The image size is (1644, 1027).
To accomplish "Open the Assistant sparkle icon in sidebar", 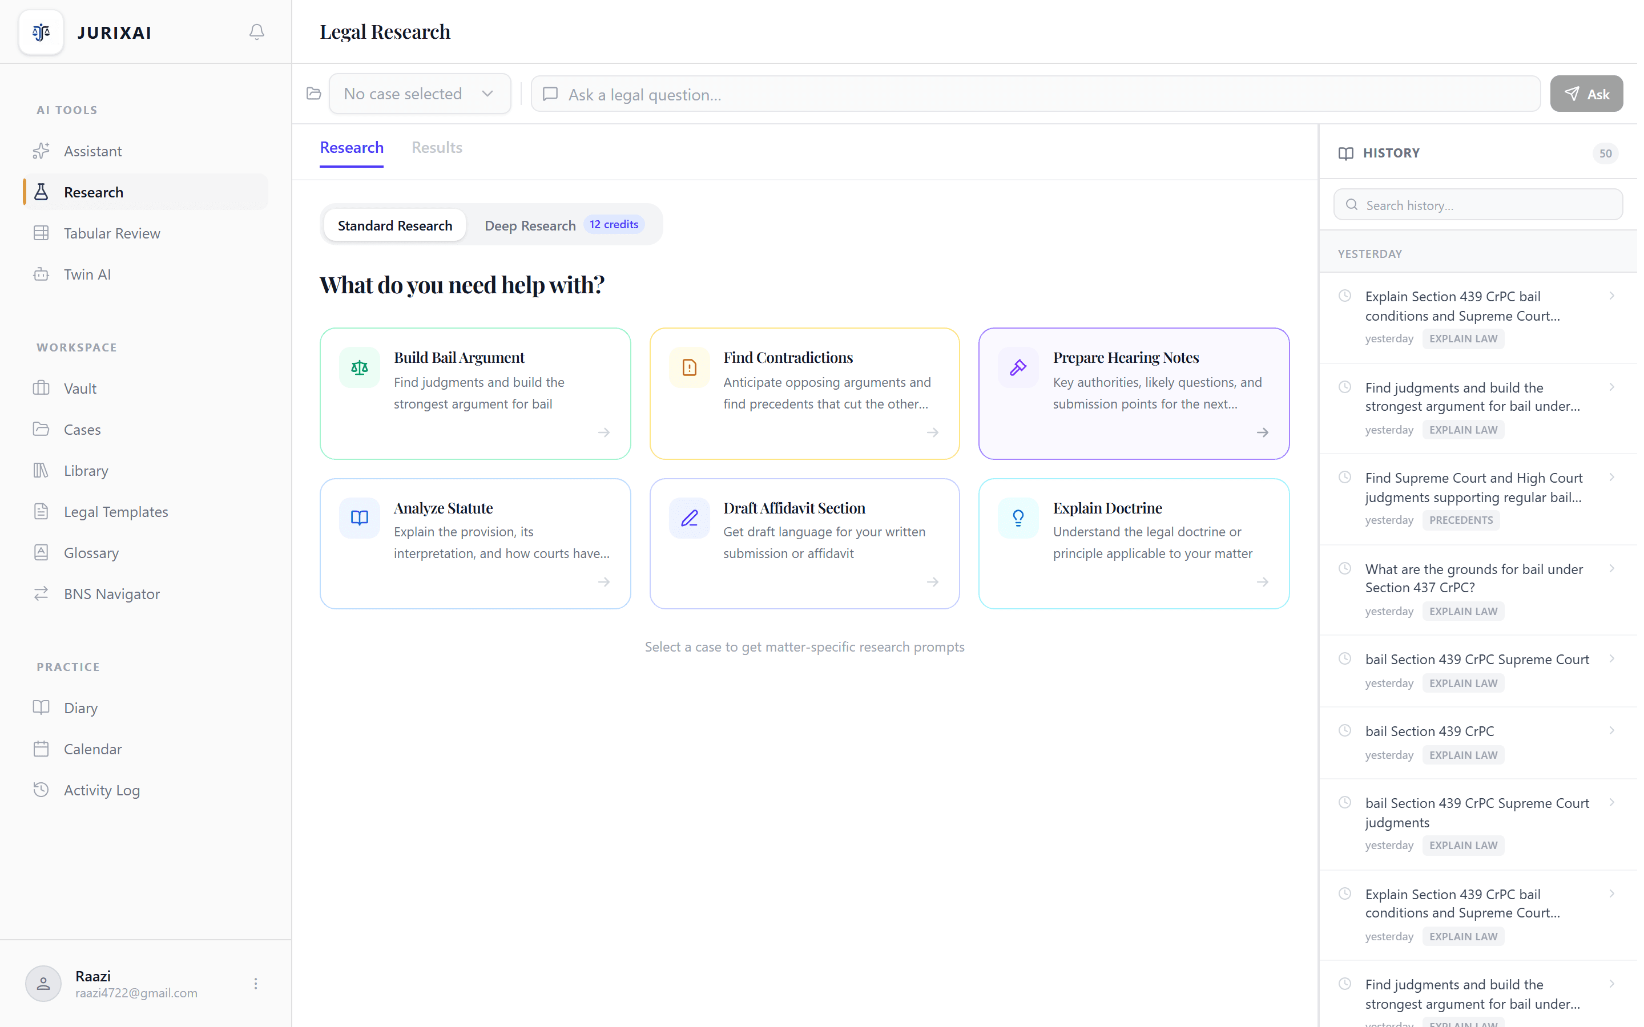I will click(42, 151).
